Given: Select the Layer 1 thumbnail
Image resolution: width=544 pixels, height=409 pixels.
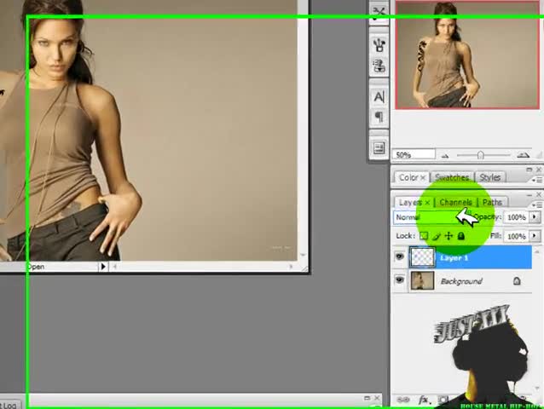Looking at the screenshot, I should (422, 256).
